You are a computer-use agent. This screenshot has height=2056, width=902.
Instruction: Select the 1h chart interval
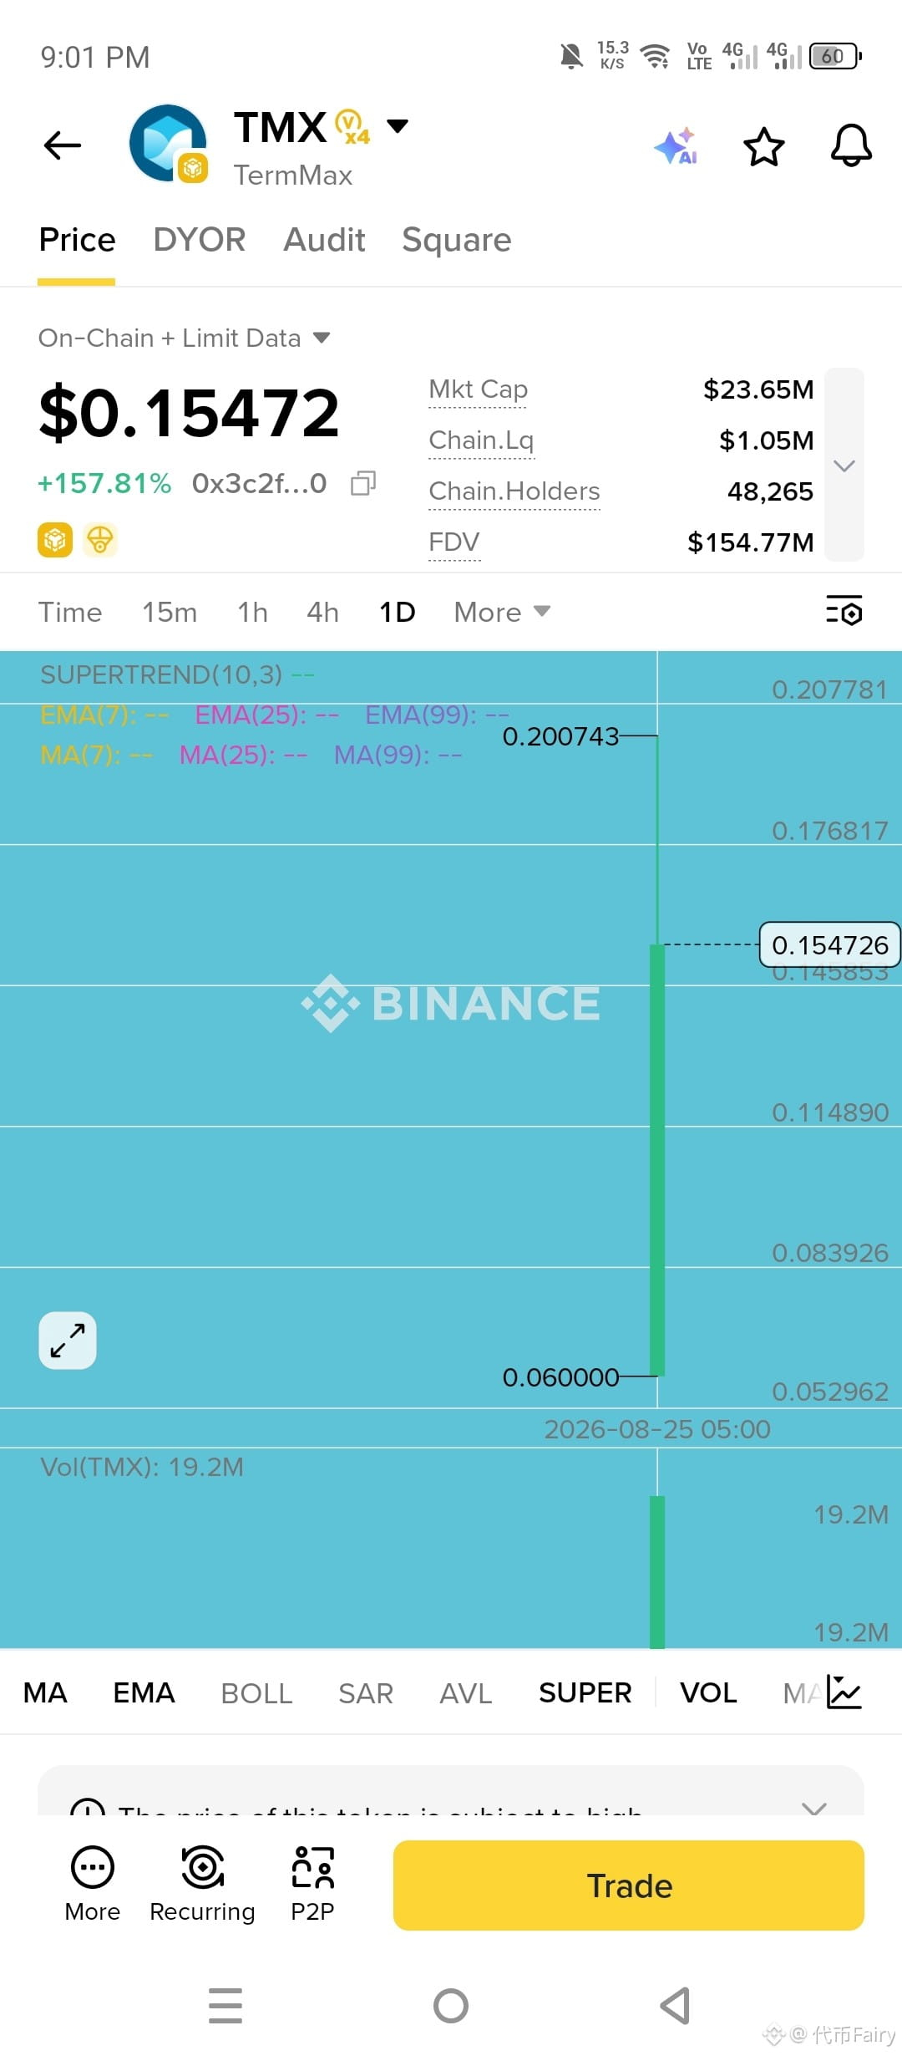pos(252,612)
